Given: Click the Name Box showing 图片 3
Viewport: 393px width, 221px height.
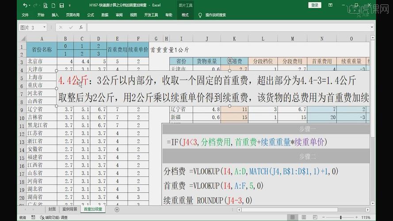Looking at the screenshot, I should point(30,27).
